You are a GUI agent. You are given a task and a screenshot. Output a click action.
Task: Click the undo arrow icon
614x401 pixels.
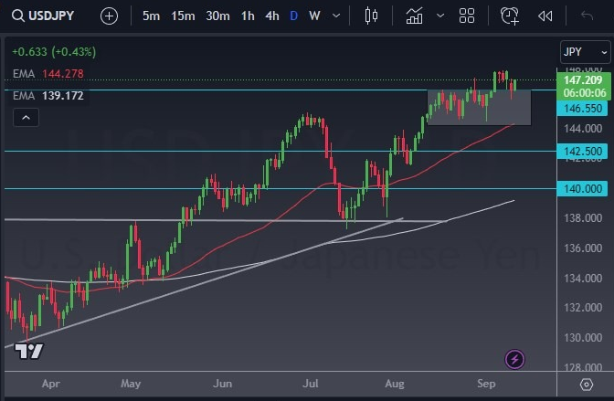(x=587, y=16)
